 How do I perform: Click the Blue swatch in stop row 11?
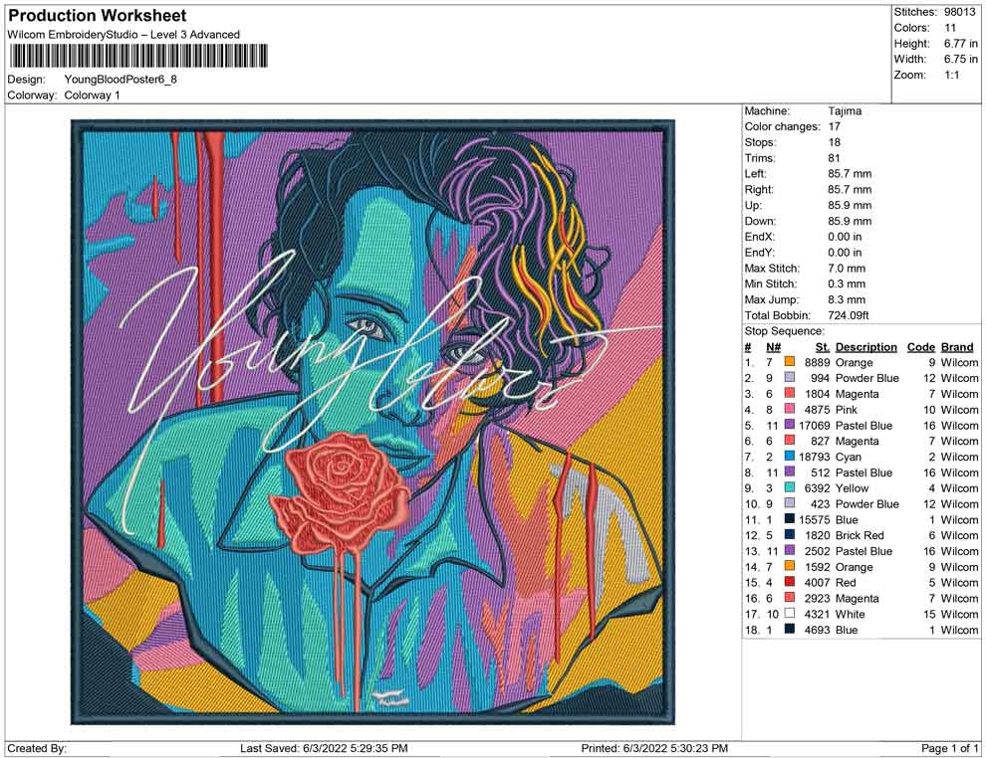click(x=790, y=518)
